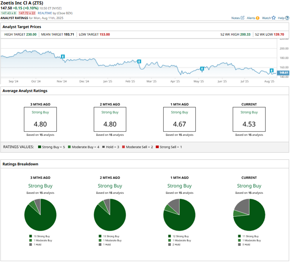Click the Aug '25 earnings marker on chart
Viewport: 291px width, 263px height.
tap(271, 70)
